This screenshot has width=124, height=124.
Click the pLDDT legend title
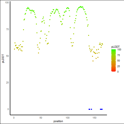(x=115, y=47)
